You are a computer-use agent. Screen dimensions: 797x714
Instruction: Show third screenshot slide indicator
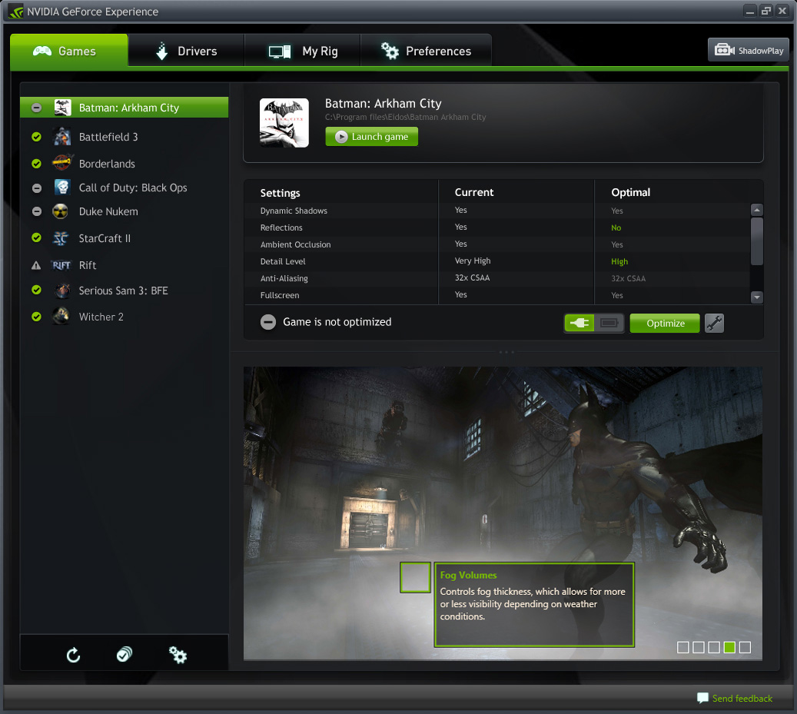(714, 647)
